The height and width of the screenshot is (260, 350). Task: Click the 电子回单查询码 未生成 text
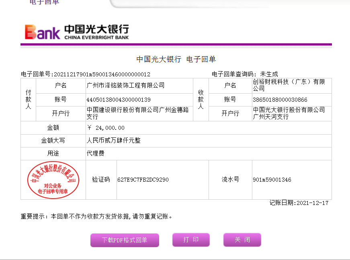pyautogui.click(x=245, y=74)
